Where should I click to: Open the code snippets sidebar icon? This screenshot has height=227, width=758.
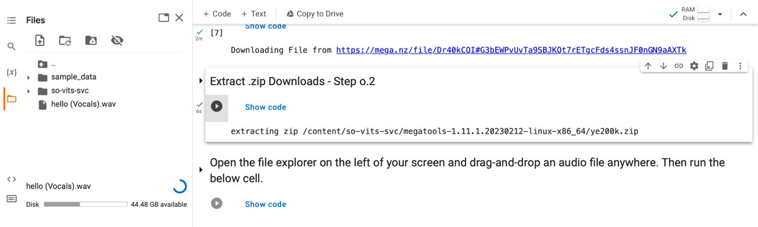tap(11, 180)
